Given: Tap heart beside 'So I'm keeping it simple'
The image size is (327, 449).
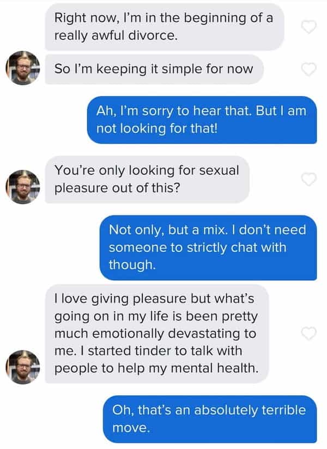Looking at the screenshot, I should [x=309, y=69].
